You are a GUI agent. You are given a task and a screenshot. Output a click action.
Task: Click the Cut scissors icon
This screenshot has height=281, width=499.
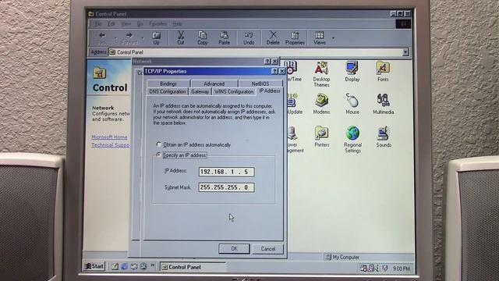(181, 38)
